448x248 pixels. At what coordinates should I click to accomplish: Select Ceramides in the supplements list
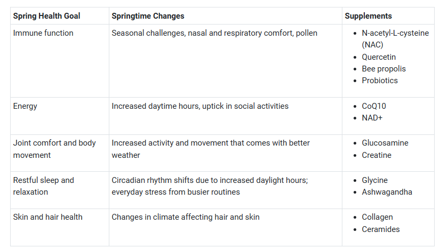[x=381, y=229]
